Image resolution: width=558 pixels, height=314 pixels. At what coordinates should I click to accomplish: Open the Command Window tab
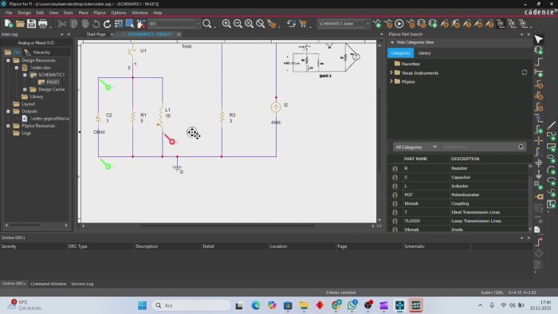pyautogui.click(x=49, y=284)
